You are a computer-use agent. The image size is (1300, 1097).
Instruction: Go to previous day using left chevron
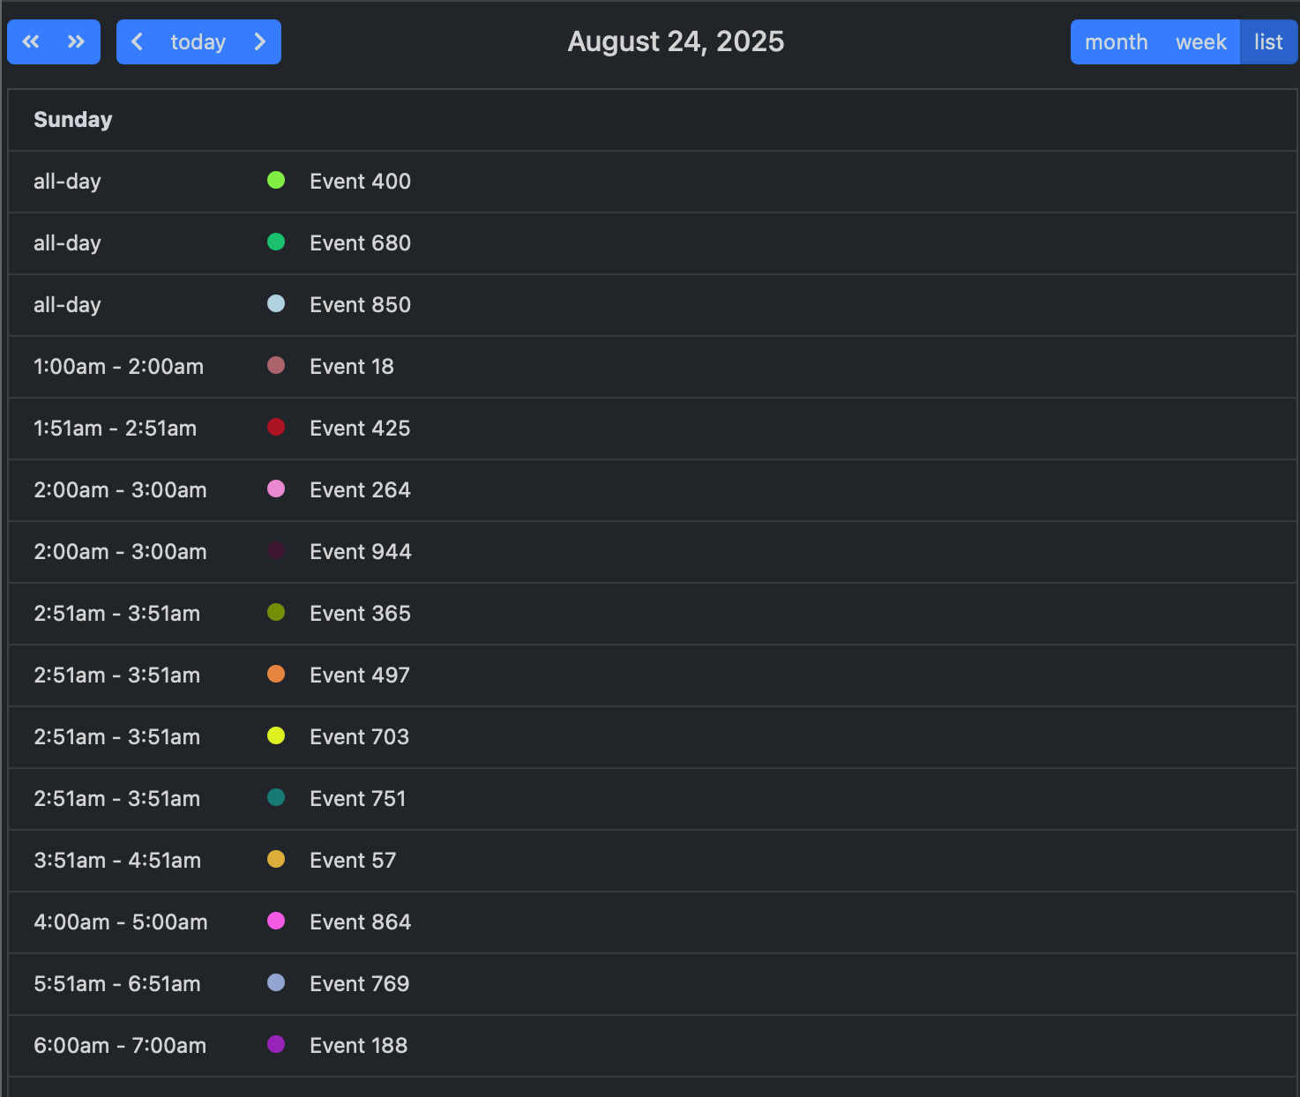[x=138, y=41]
